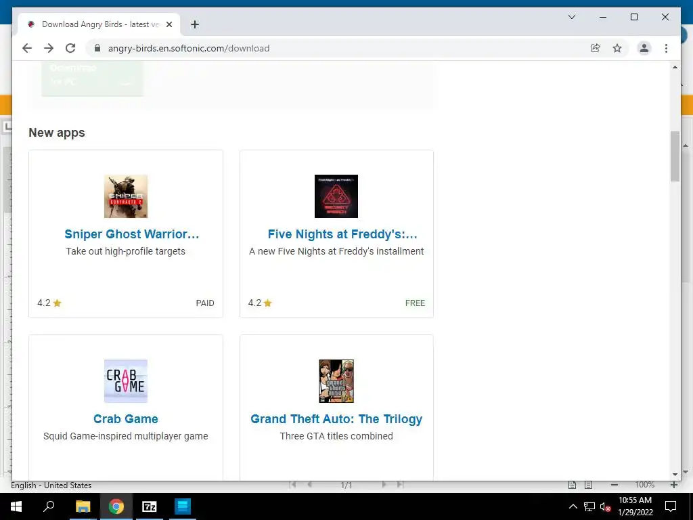This screenshot has width=693, height=520.
Task: Share this page from address bar
Action: 596,48
